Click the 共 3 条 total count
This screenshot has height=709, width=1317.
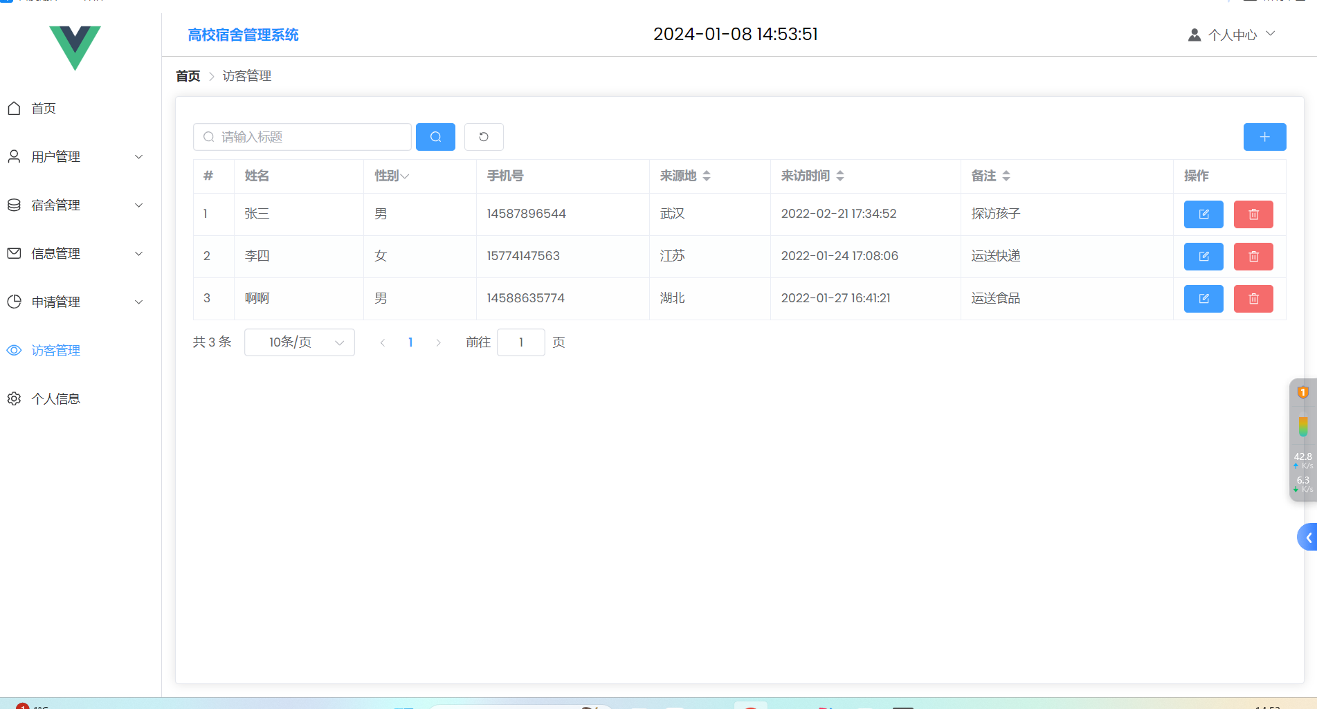click(212, 342)
